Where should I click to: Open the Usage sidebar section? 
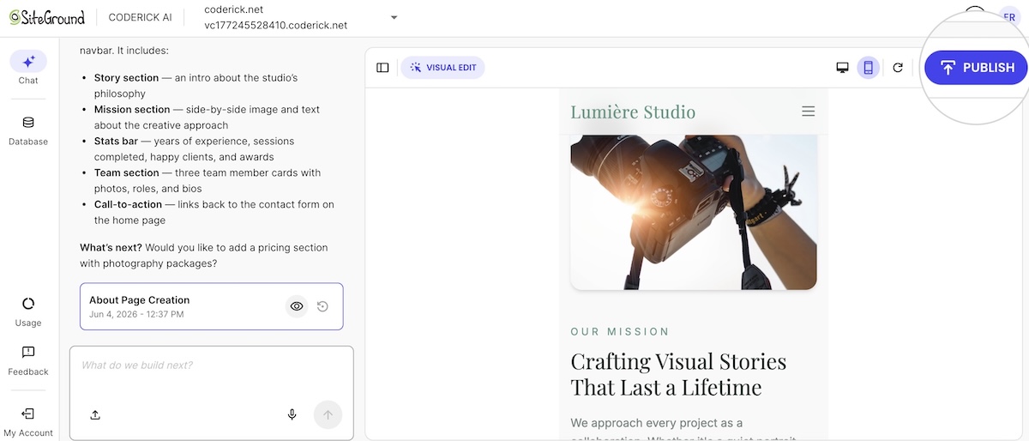(28, 312)
